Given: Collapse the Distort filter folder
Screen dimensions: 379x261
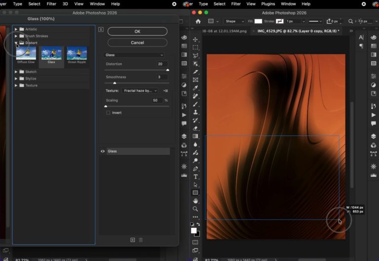Looking at the screenshot, I should [x=16, y=43].
